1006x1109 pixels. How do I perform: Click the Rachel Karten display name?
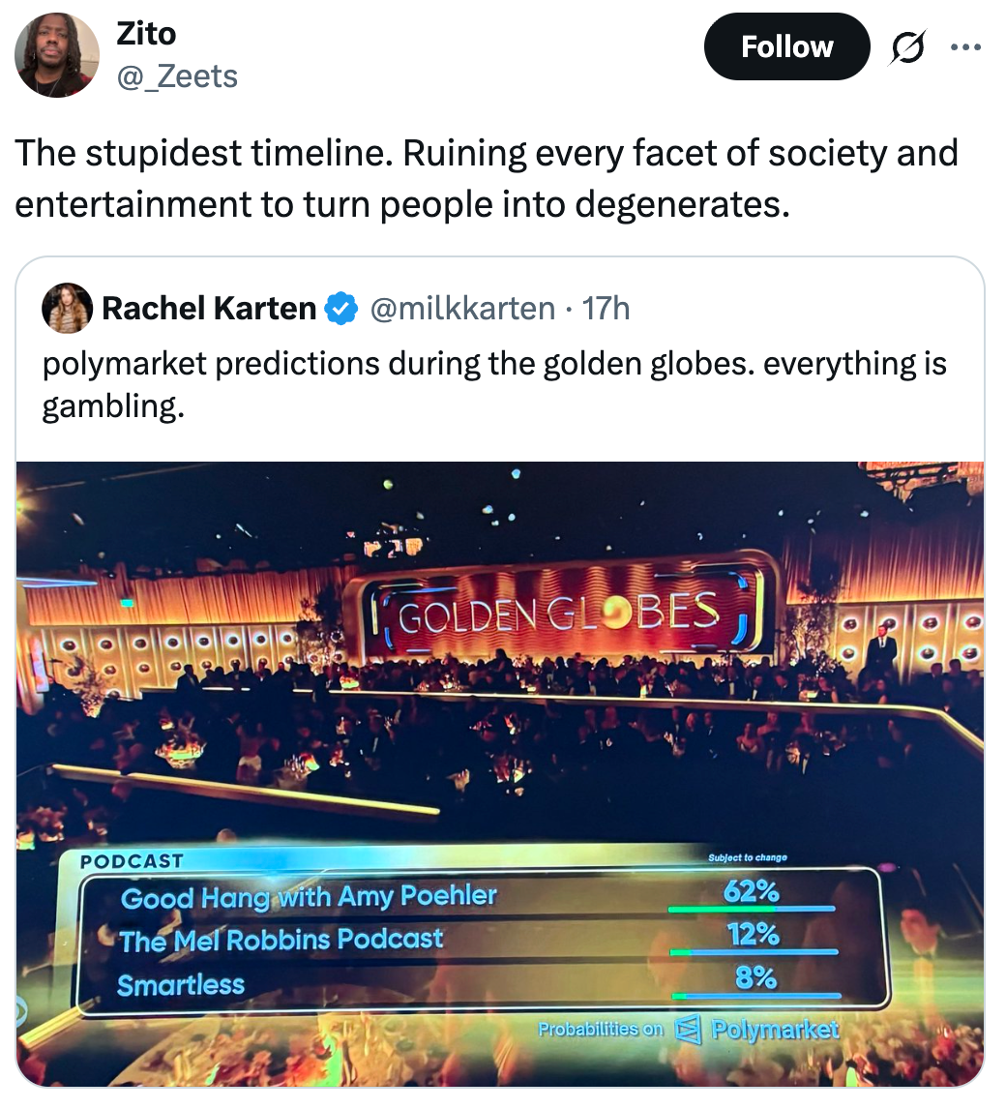[x=209, y=309]
